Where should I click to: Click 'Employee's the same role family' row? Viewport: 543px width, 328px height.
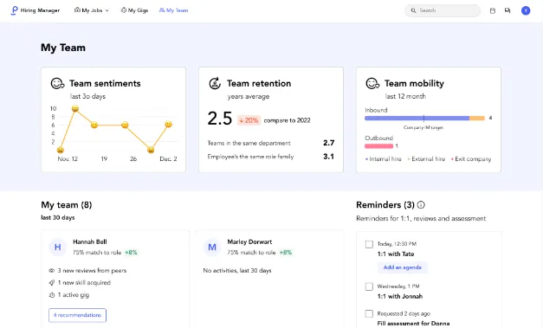click(271, 157)
